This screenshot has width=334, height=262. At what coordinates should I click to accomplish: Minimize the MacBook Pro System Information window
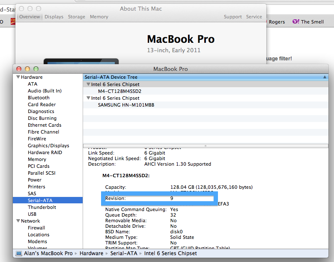[x=27, y=69]
